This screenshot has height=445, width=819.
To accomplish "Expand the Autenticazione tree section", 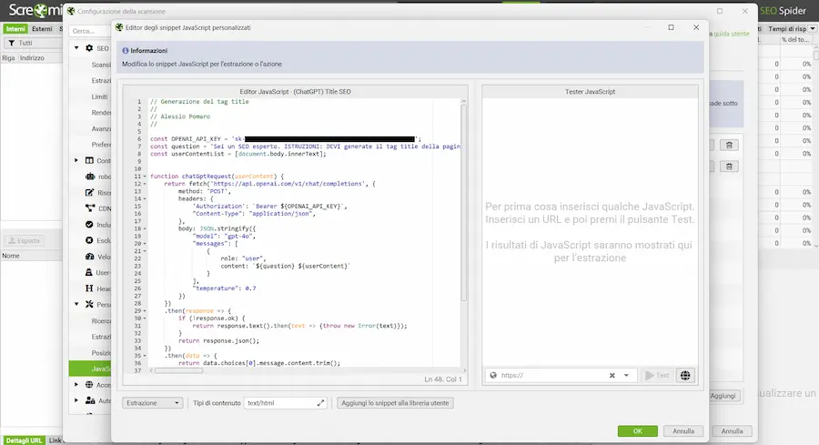I will (76, 400).
